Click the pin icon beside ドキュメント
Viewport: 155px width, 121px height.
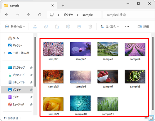31,82
